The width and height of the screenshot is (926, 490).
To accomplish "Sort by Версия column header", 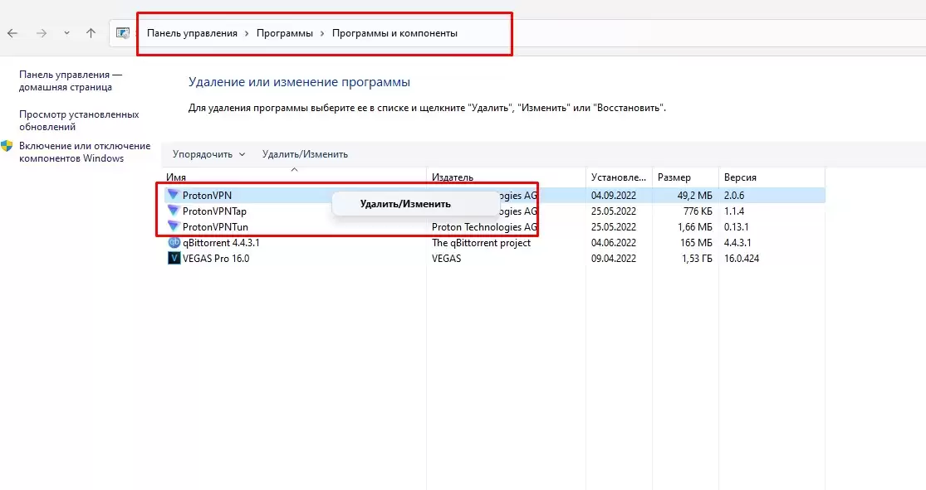I will [740, 177].
